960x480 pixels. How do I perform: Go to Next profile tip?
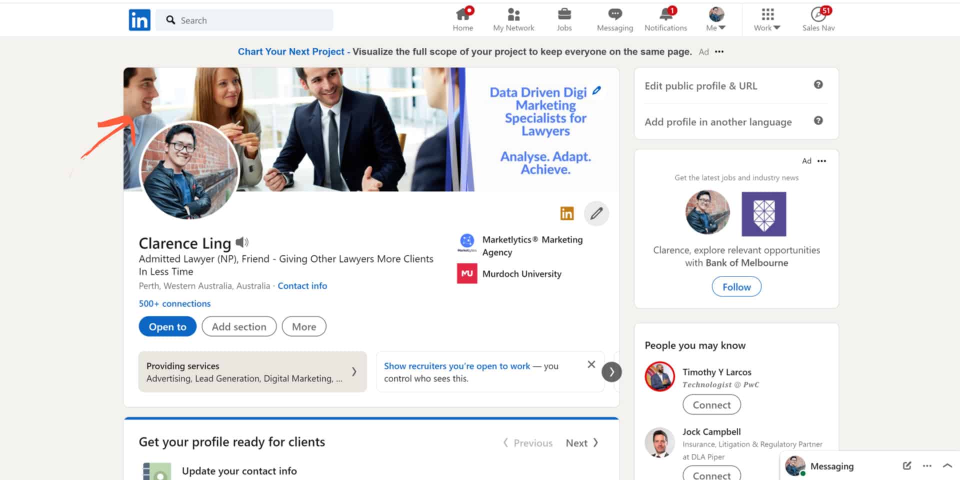(x=582, y=443)
